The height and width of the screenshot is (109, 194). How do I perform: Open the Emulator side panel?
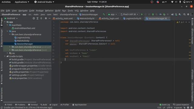pyautogui.click(x=192, y=74)
